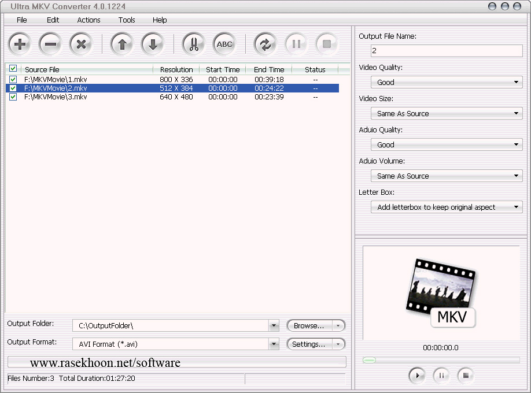Toggle the select-all checkbox in header
The width and height of the screenshot is (531, 393).
13,69
